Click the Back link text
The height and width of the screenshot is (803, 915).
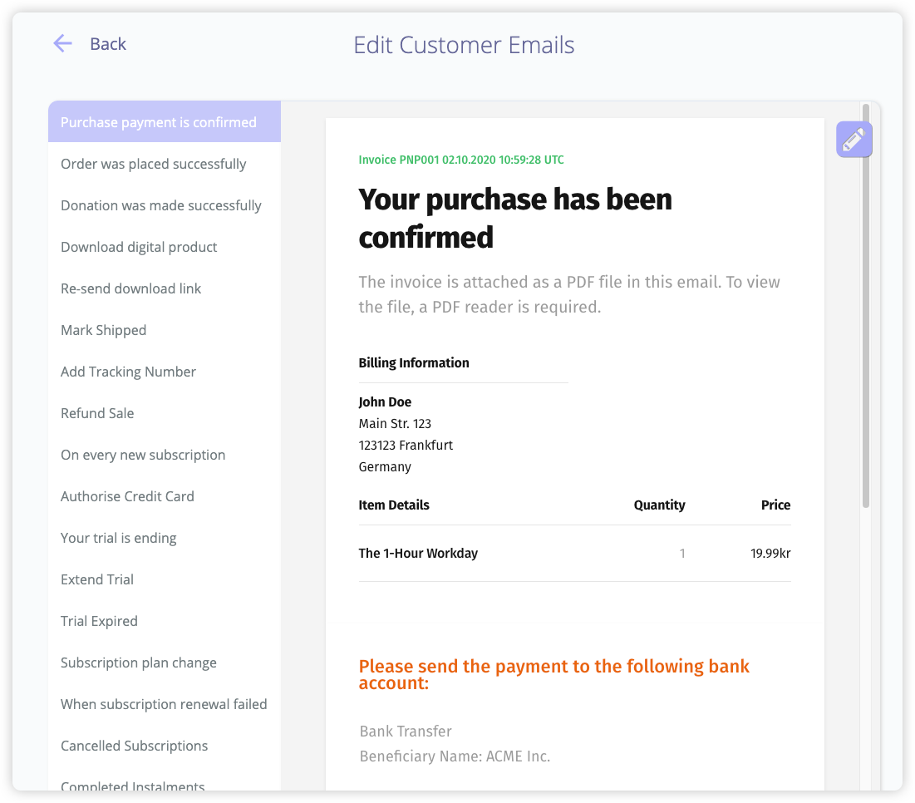[108, 44]
